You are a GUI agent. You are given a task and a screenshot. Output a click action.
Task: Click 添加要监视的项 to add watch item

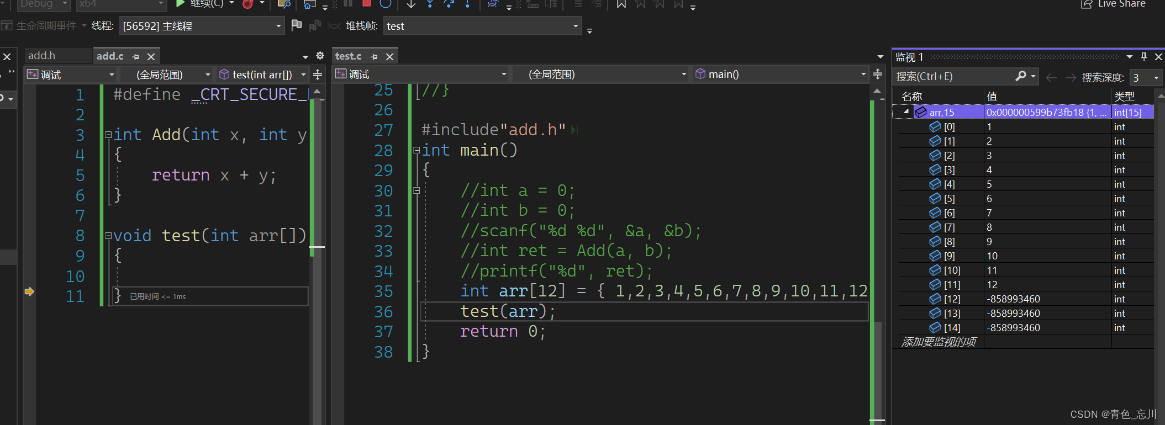point(939,342)
